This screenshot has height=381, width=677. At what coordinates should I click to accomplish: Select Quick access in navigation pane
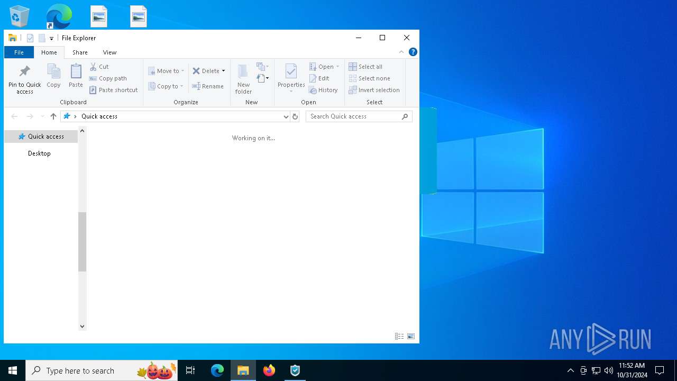pos(41,137)
